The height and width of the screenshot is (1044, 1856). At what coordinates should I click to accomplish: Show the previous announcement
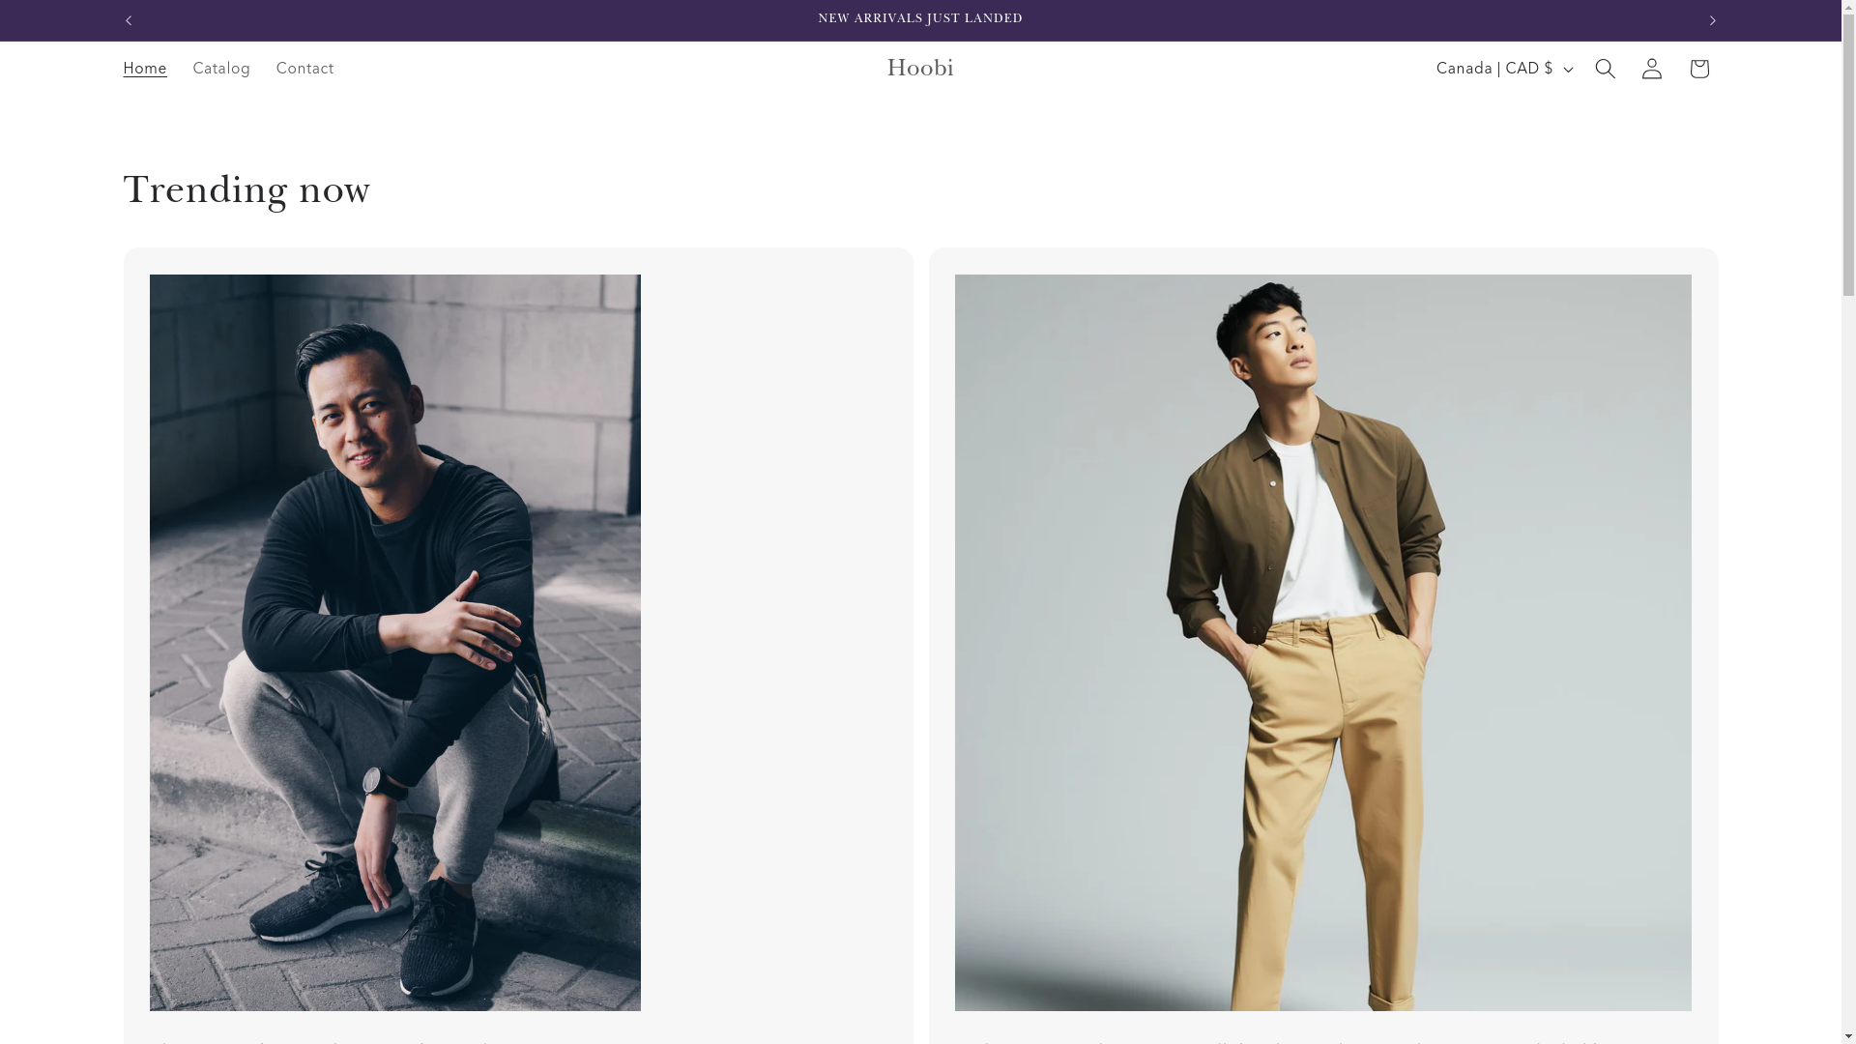pyautogui.click(x=129, y=20)
